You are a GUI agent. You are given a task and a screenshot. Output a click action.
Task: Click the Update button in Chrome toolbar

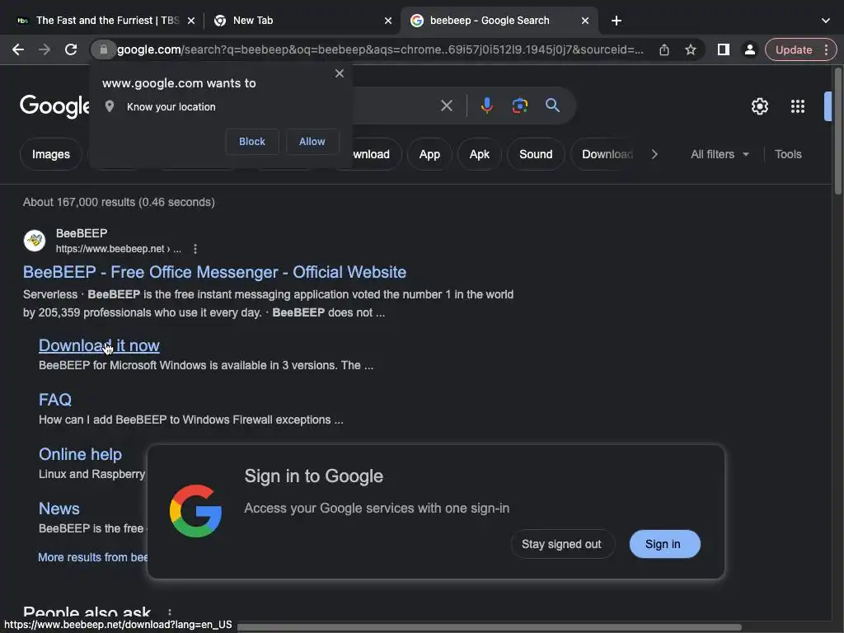pos(794,49)
